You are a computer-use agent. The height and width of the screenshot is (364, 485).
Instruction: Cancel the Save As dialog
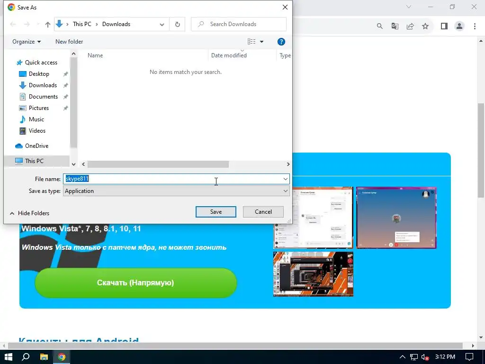click(263, 212)
